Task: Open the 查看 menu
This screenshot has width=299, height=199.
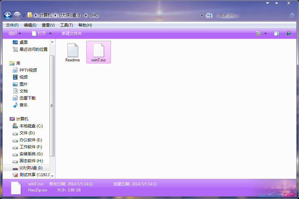Action: (x=48, y=25)
